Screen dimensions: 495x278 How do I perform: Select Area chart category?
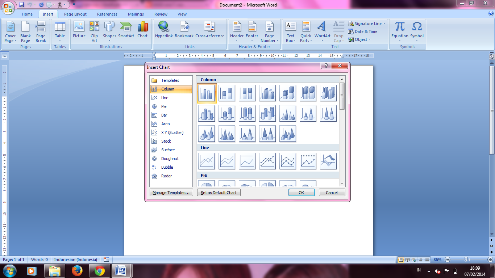pyautogui.click(x=171, y=124)
